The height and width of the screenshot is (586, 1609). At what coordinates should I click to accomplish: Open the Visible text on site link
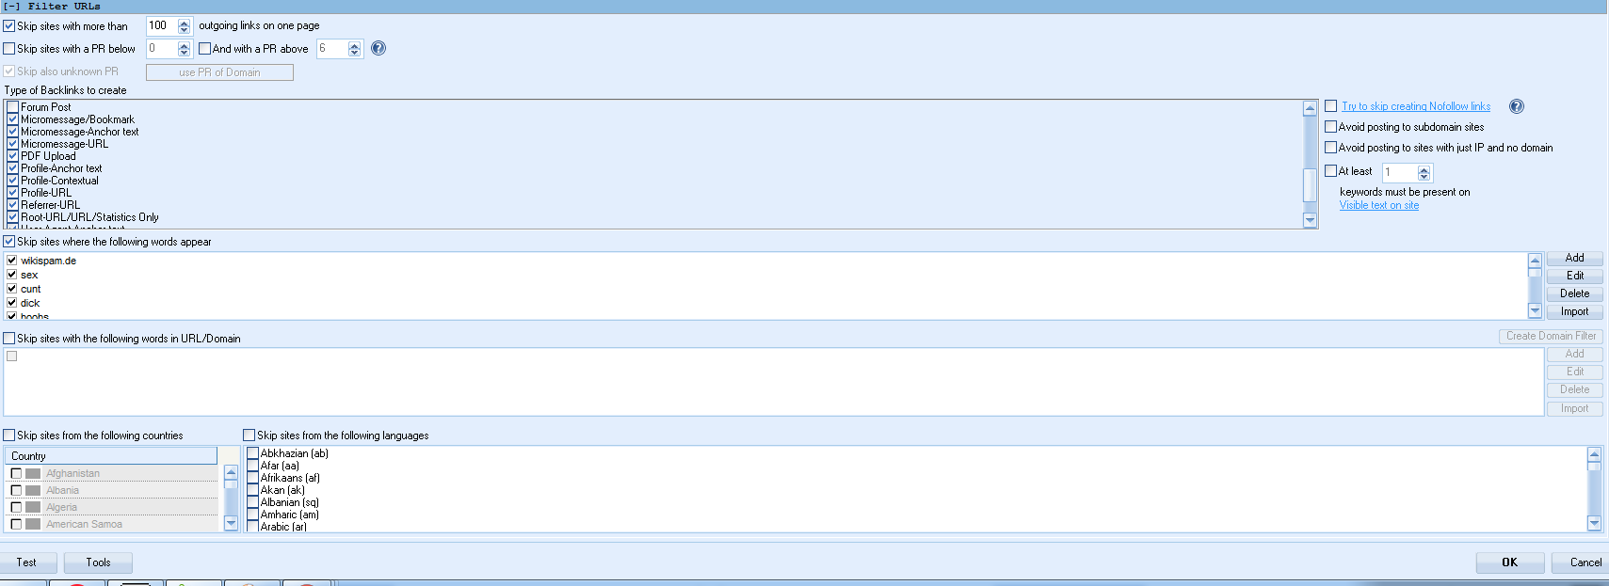click(1379, 205)
